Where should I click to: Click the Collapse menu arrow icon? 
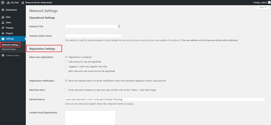click(x=3, y=55)
